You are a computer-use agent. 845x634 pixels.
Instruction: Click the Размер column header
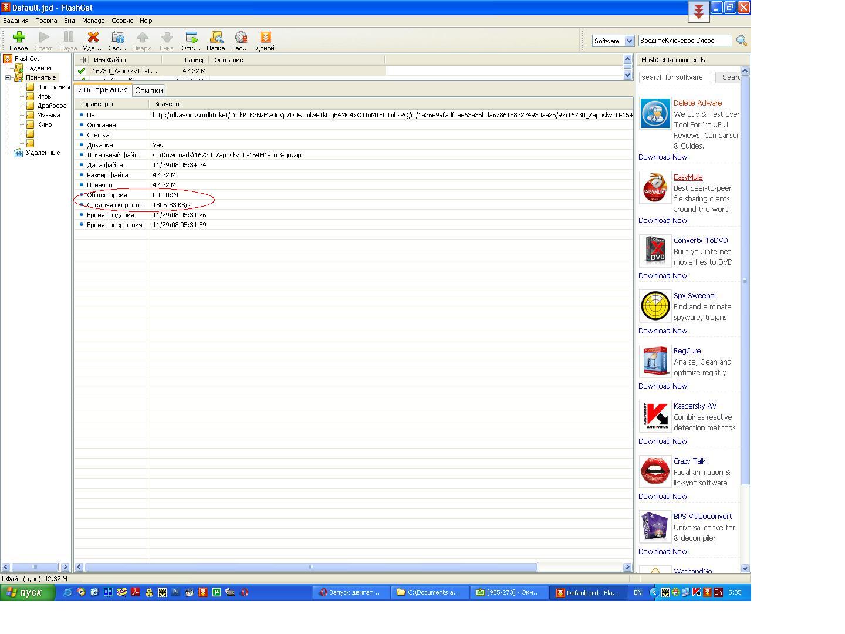coord(185,60)
